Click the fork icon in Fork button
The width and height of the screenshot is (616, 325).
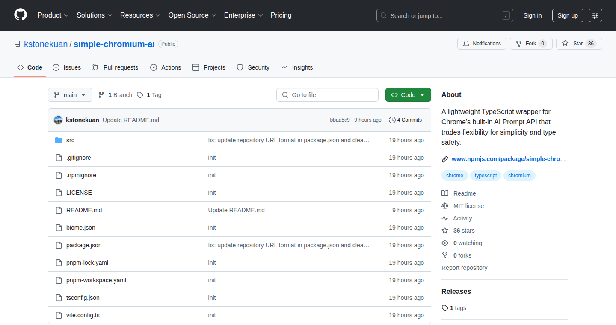coord(519,44)
